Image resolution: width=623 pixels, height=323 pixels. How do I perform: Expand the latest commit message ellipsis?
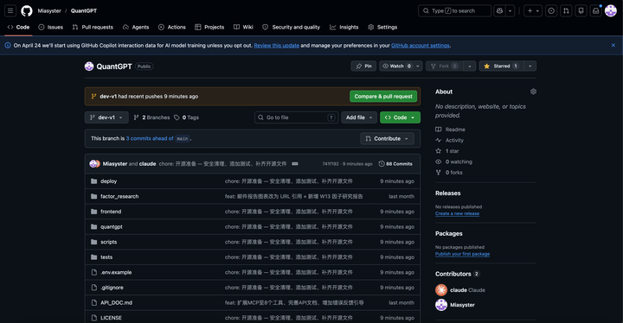coord(295,163)
